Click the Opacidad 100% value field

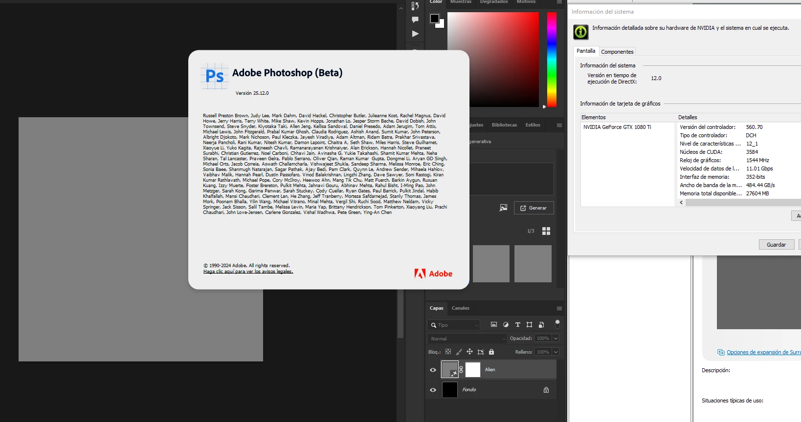click(543, 338)
